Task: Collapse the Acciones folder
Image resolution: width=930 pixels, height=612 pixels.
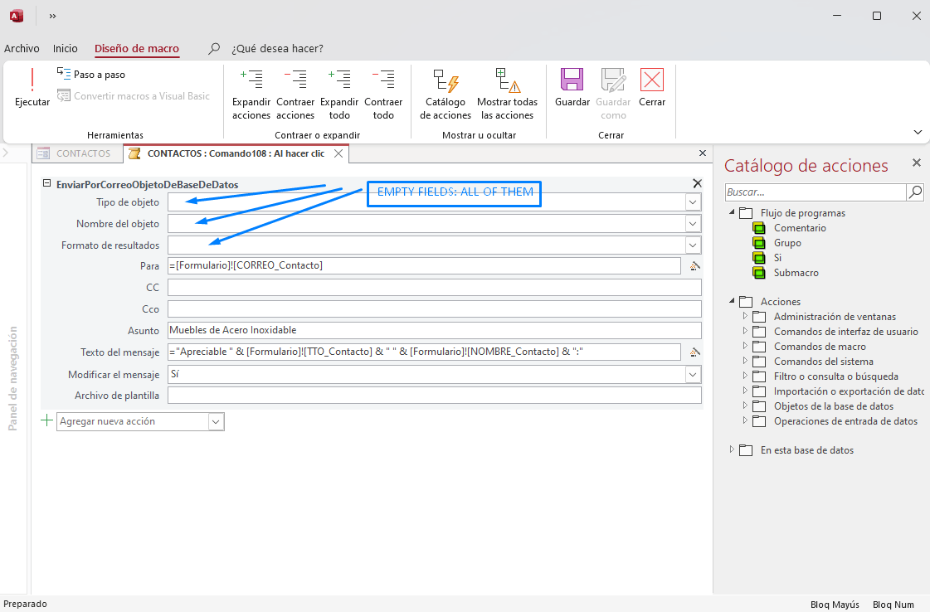Action: (732, 301)
